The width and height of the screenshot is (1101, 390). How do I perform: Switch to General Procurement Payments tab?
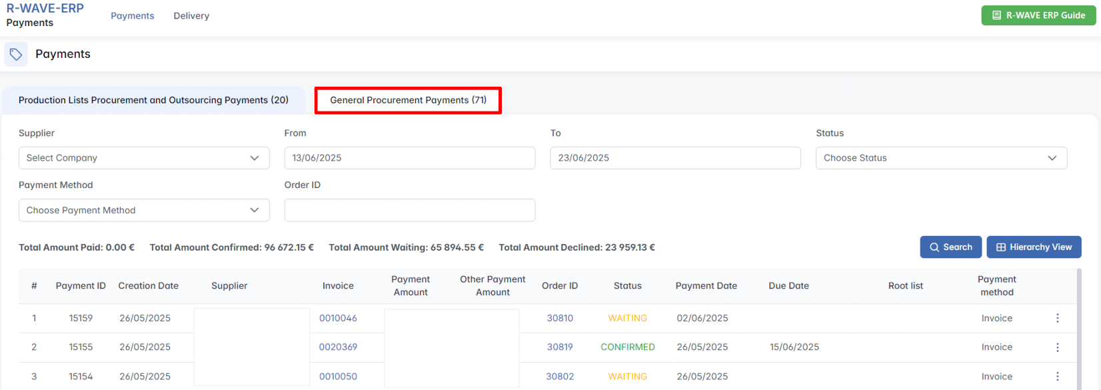[408, 100]
